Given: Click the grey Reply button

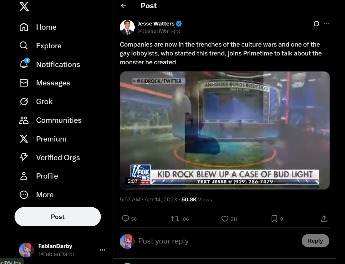Looking at the screenshot, I should coord(315,241).
